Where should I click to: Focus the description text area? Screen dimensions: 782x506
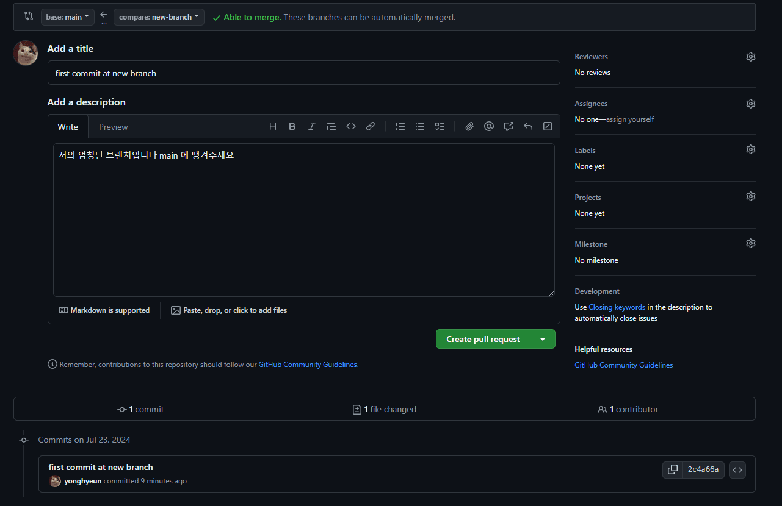tap(303, 220)
